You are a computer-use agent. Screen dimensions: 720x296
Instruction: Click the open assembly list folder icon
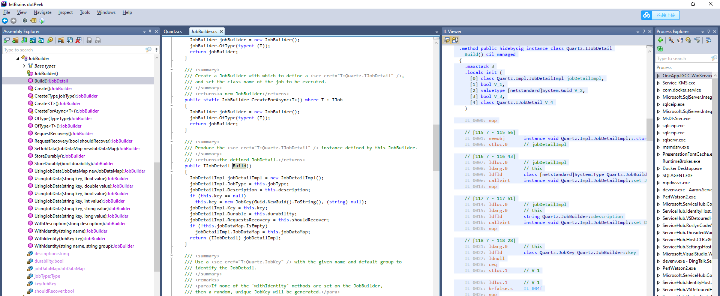(x=61, y=40)
